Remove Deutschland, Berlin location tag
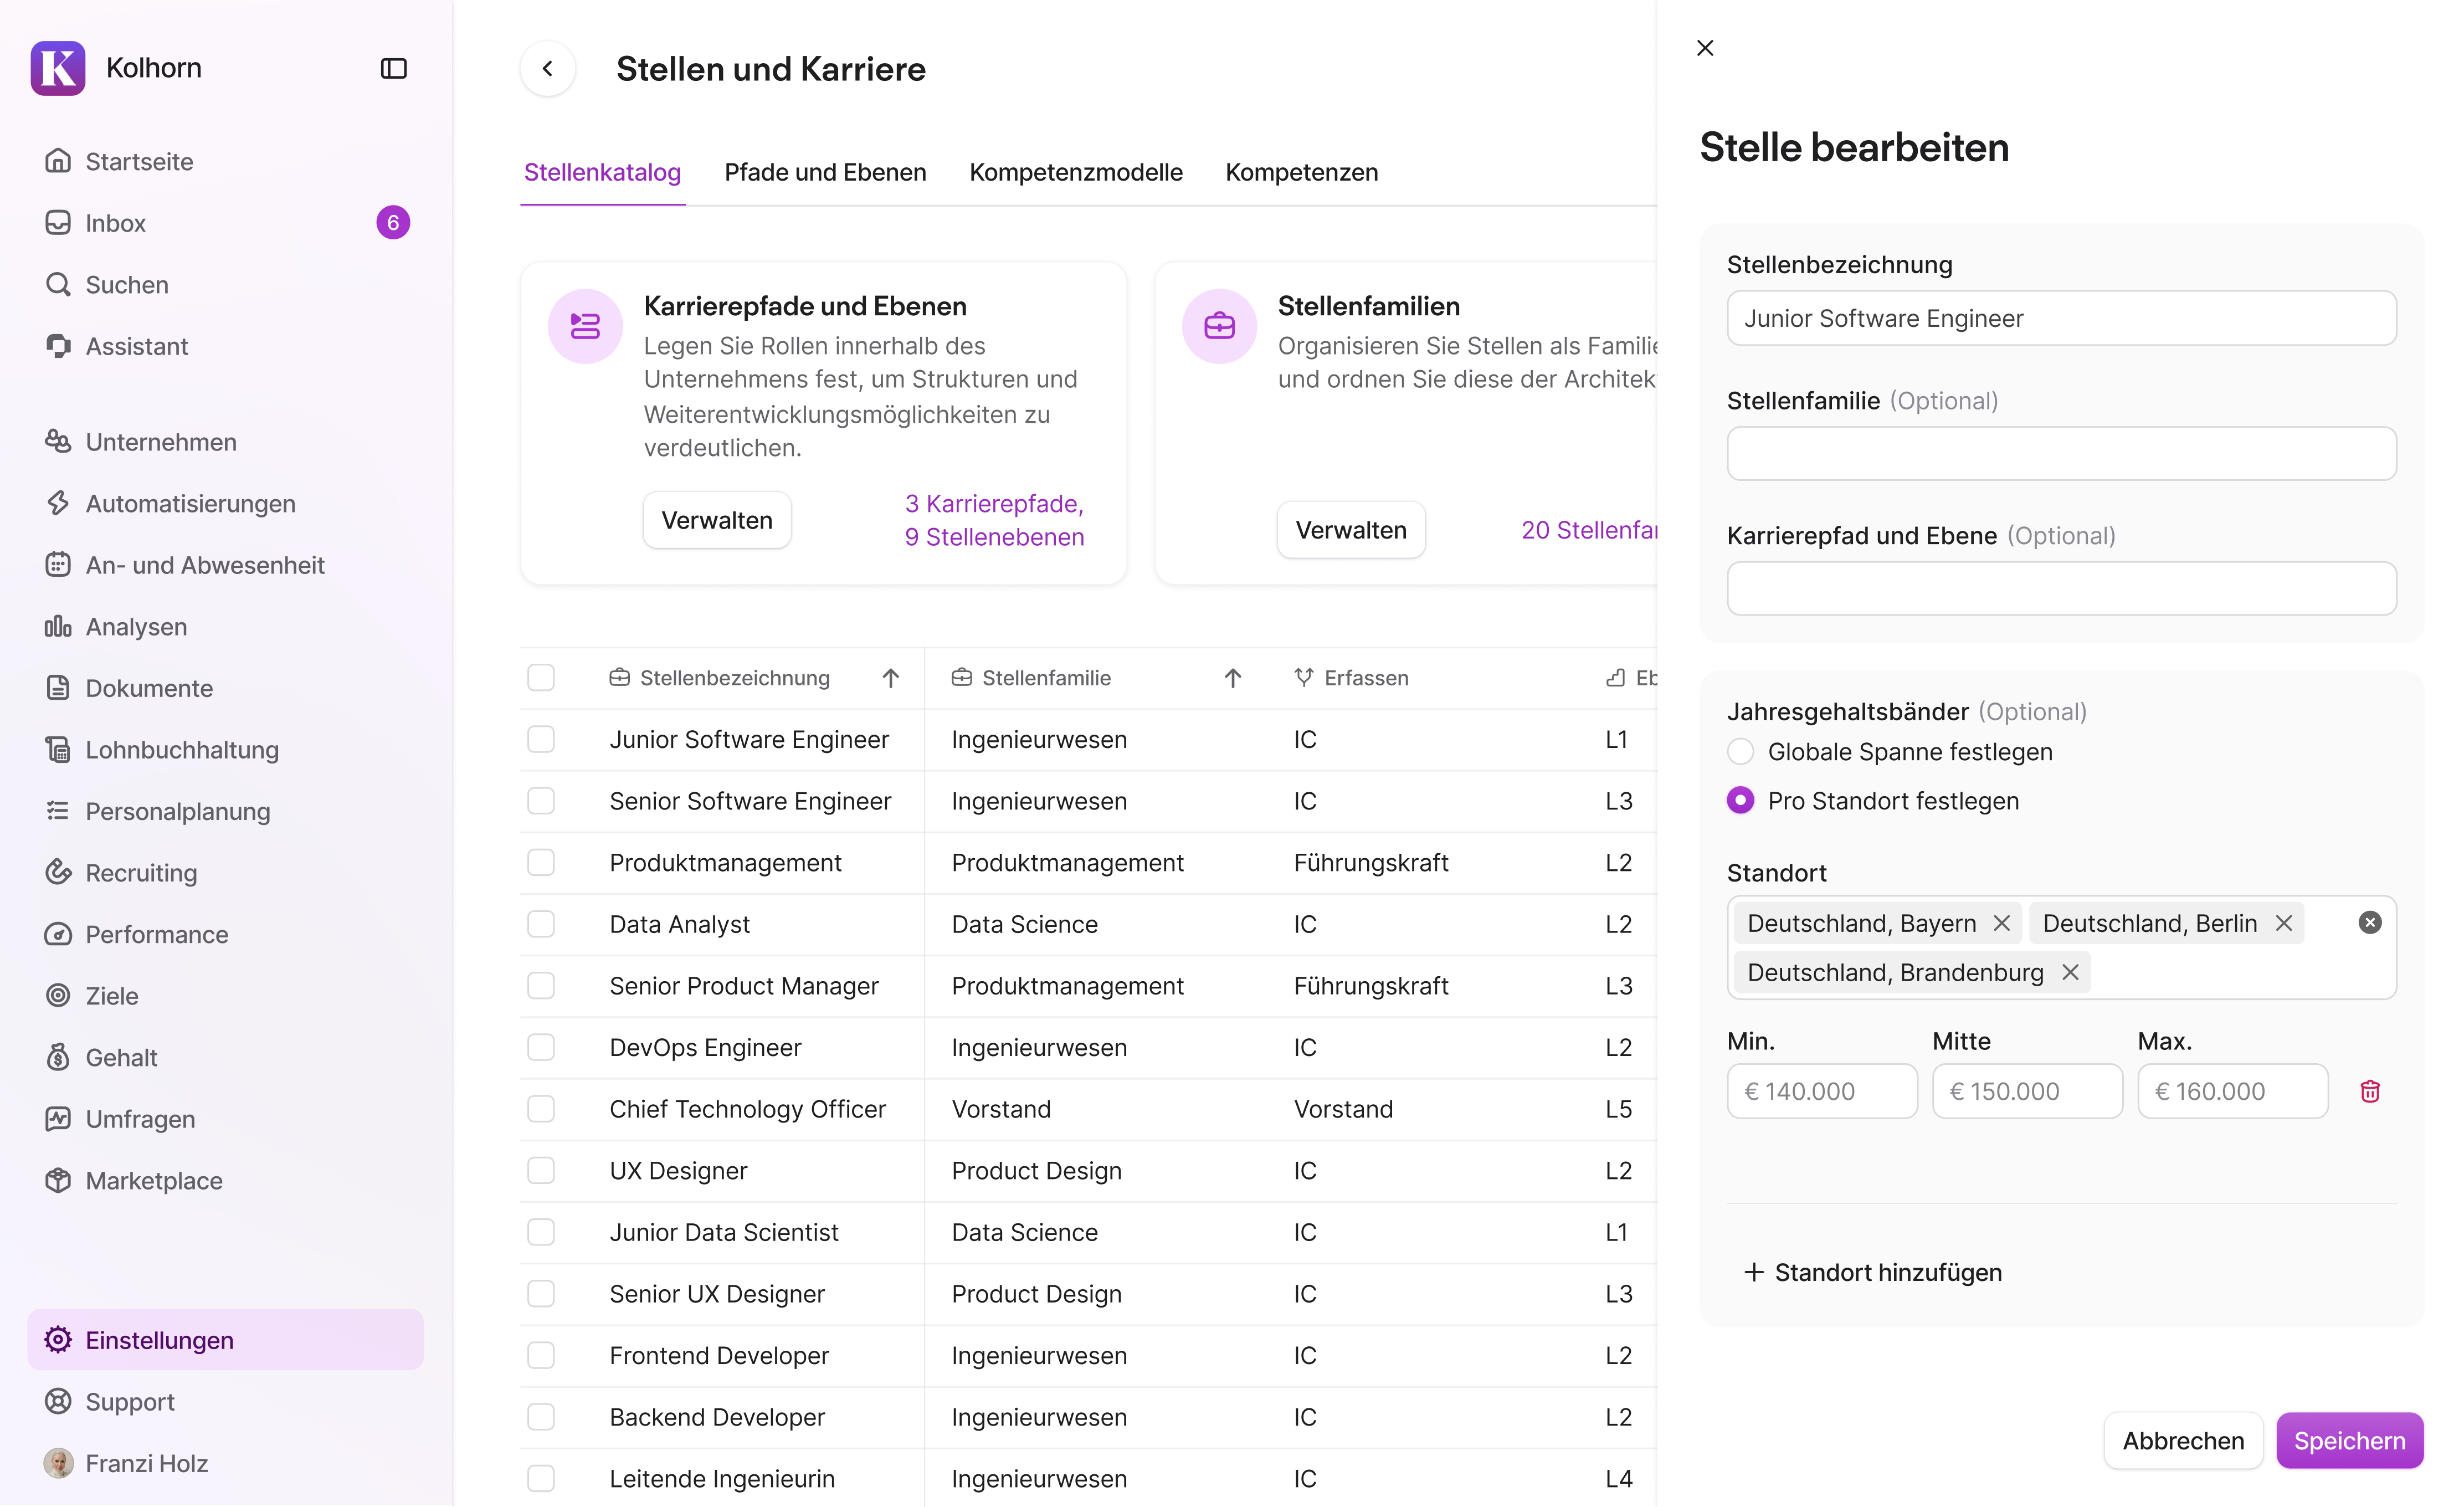Viewport: 2464px width, 1507px height. (2284, 922)
